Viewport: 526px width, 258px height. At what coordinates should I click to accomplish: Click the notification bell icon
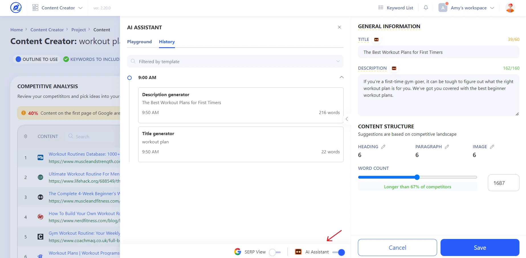[426, 8]
